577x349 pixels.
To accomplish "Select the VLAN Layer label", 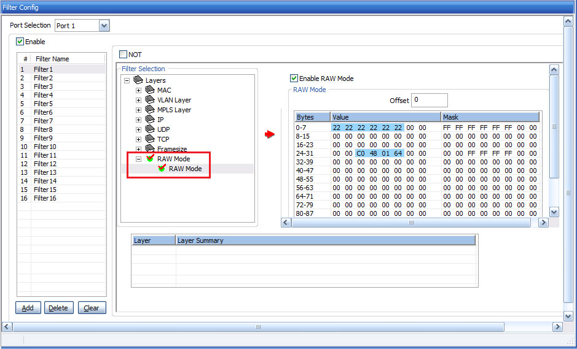I will click(x=174, y=100).
